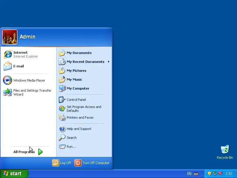This screenshot has width=237, height=178.
Task: Expand the My Recent Documents submenu arrow
Action: tap(109, 62)
